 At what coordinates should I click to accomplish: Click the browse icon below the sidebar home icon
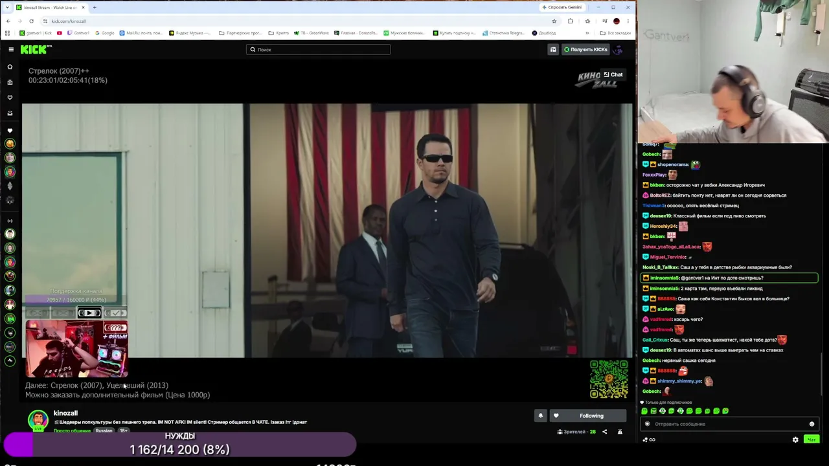pyautogui.click(x=10, y=82)
